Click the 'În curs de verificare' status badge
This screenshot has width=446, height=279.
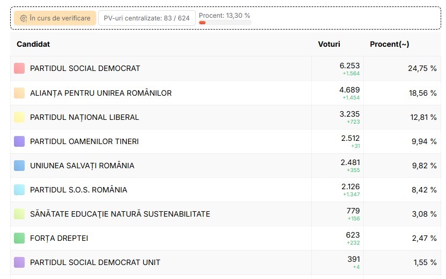point(55,18)
